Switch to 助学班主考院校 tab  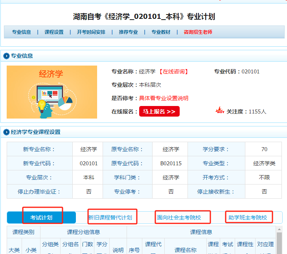tap(248, 217)
